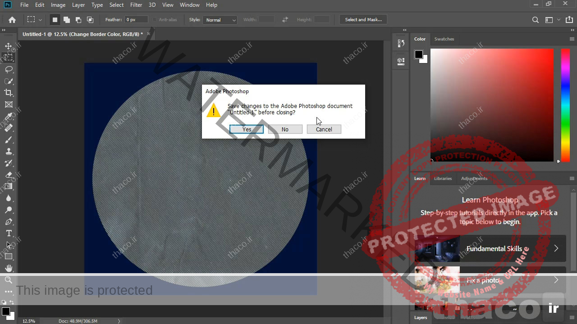This screenshot has height=324, width=577.
Task: Click No in the save dialog
Action: tap(285, 129)
